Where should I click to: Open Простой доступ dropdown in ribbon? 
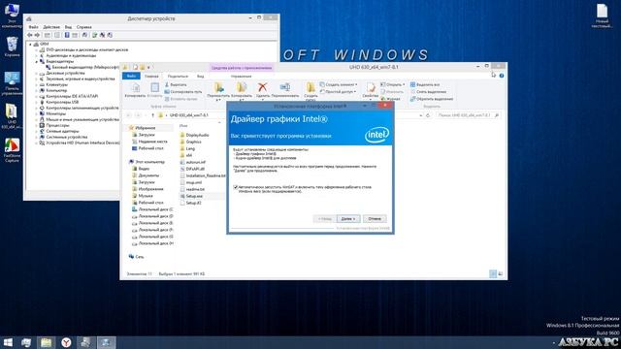(x=338, y=92)
